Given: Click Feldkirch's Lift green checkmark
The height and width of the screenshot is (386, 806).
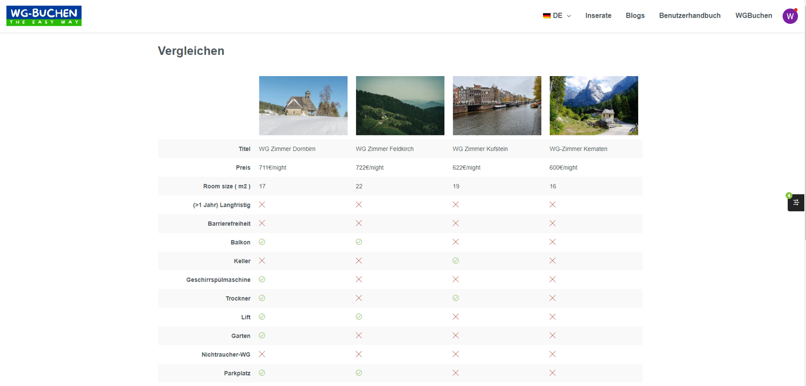Looking at the screenshot, I should 359,316.
